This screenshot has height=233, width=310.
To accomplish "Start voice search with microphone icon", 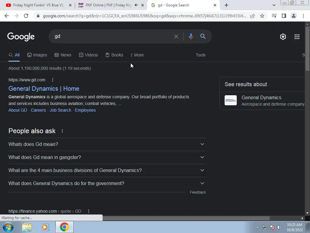I will pos(191,36).
